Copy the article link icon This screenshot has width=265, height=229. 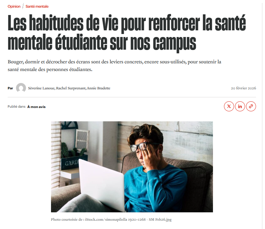pyautogui.click(x=251, y=106)
